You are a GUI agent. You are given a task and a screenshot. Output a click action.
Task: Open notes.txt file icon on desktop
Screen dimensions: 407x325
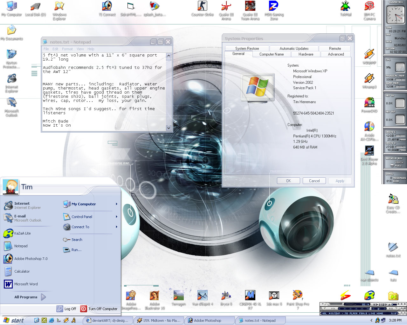[393, 250]
